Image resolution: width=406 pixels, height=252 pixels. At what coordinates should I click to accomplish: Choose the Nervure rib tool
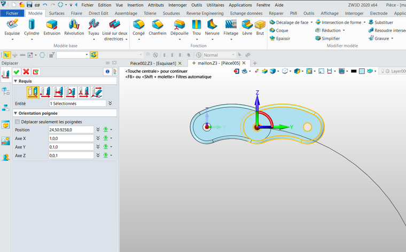[212, 28]
